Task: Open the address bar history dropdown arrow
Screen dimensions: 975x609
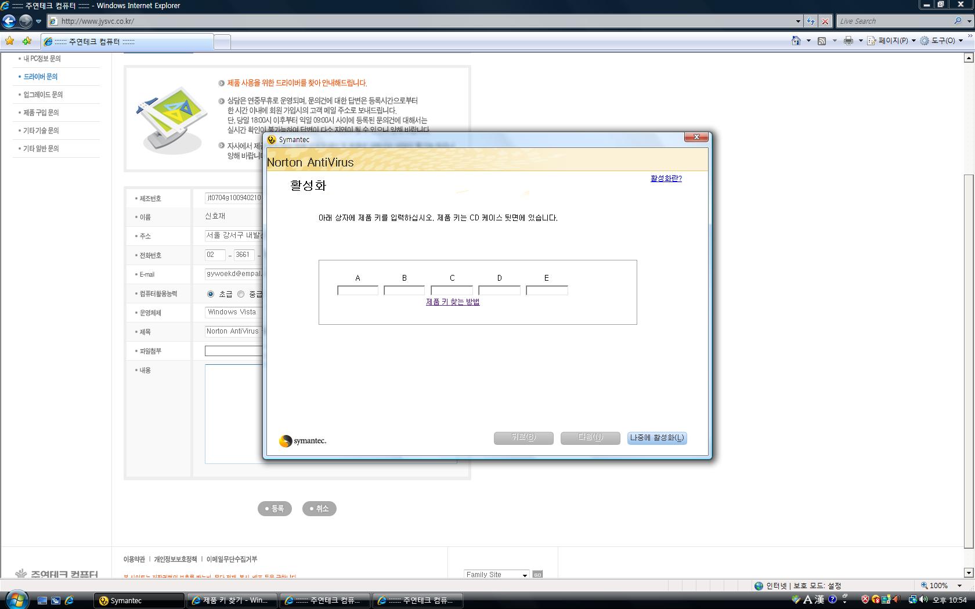Action: [798, 21]
